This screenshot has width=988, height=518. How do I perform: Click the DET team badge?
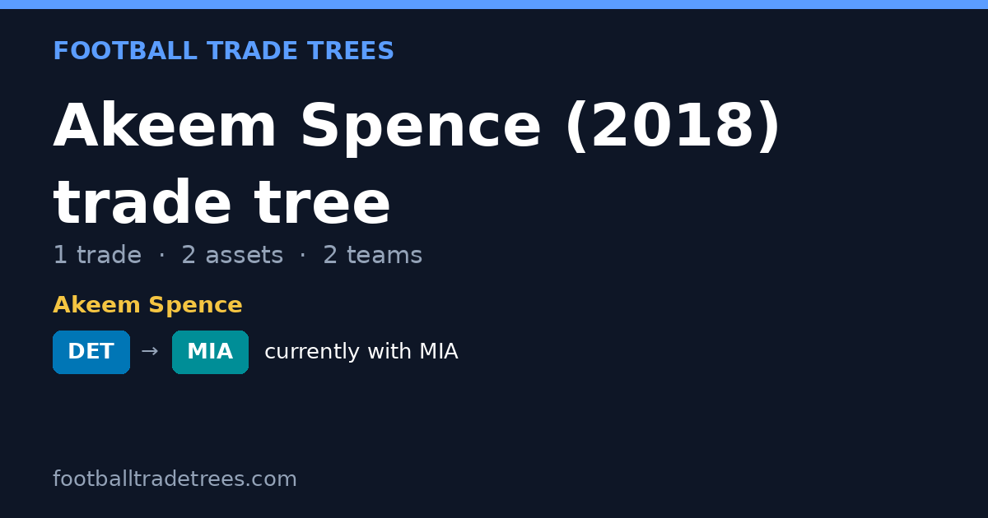coord(91,352)
